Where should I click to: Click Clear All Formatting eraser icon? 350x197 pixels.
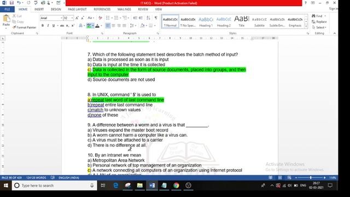click(x=100, y=18)
